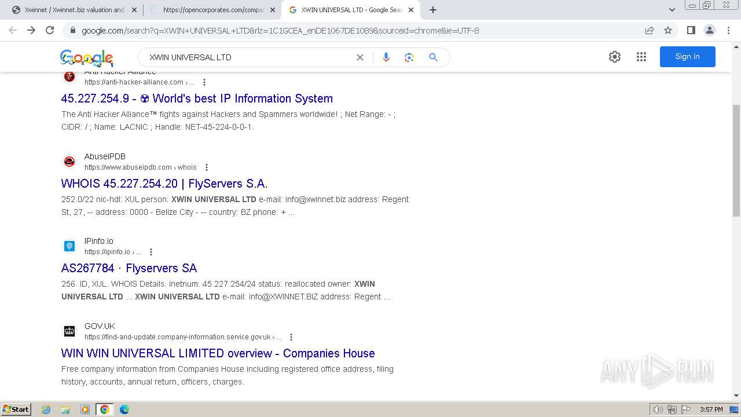741x417 pixels.
Task: Click the AbuseIPDB site name
Action: [x=105, y=156]
